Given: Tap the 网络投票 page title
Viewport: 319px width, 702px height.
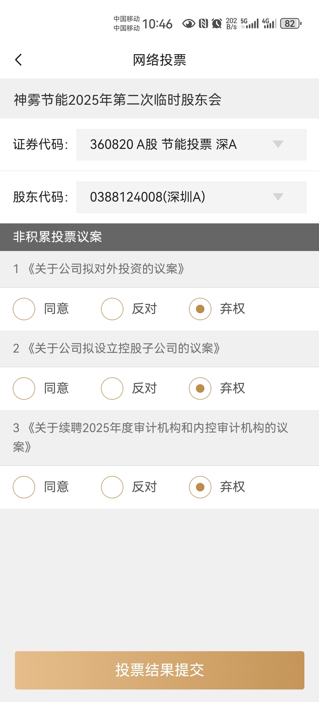Looking at the screenshot, I should [x=159, y=60].
